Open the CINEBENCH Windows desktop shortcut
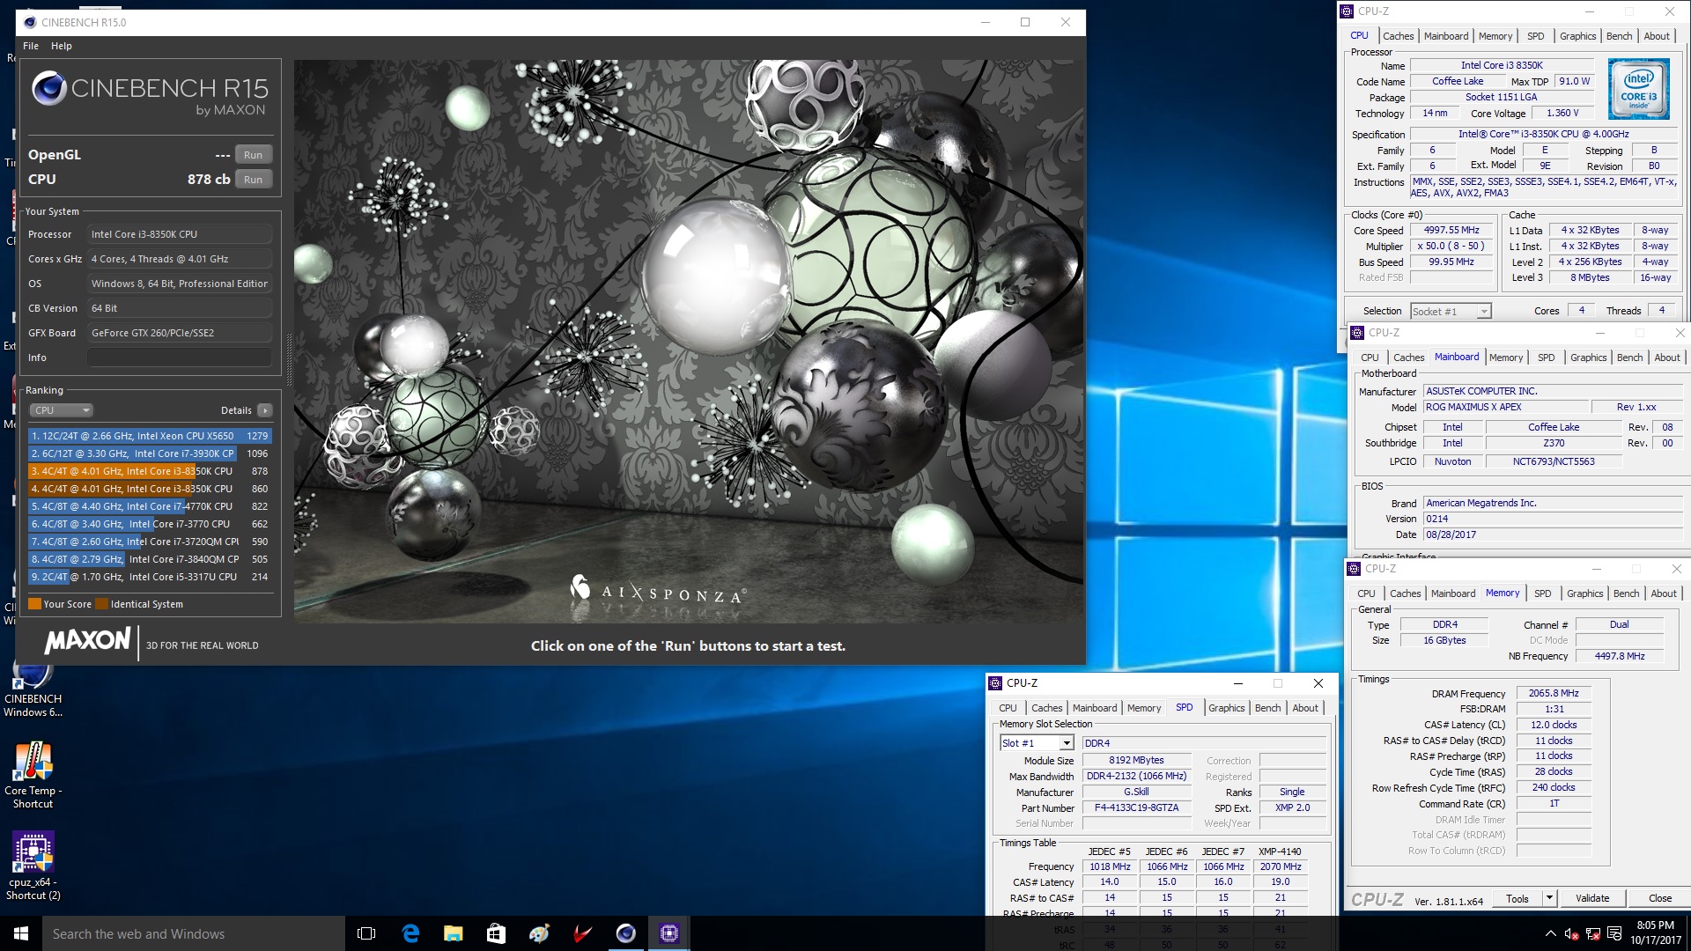Image resolution: width=1691 pixels, height=951 pixels. (33, 689)
